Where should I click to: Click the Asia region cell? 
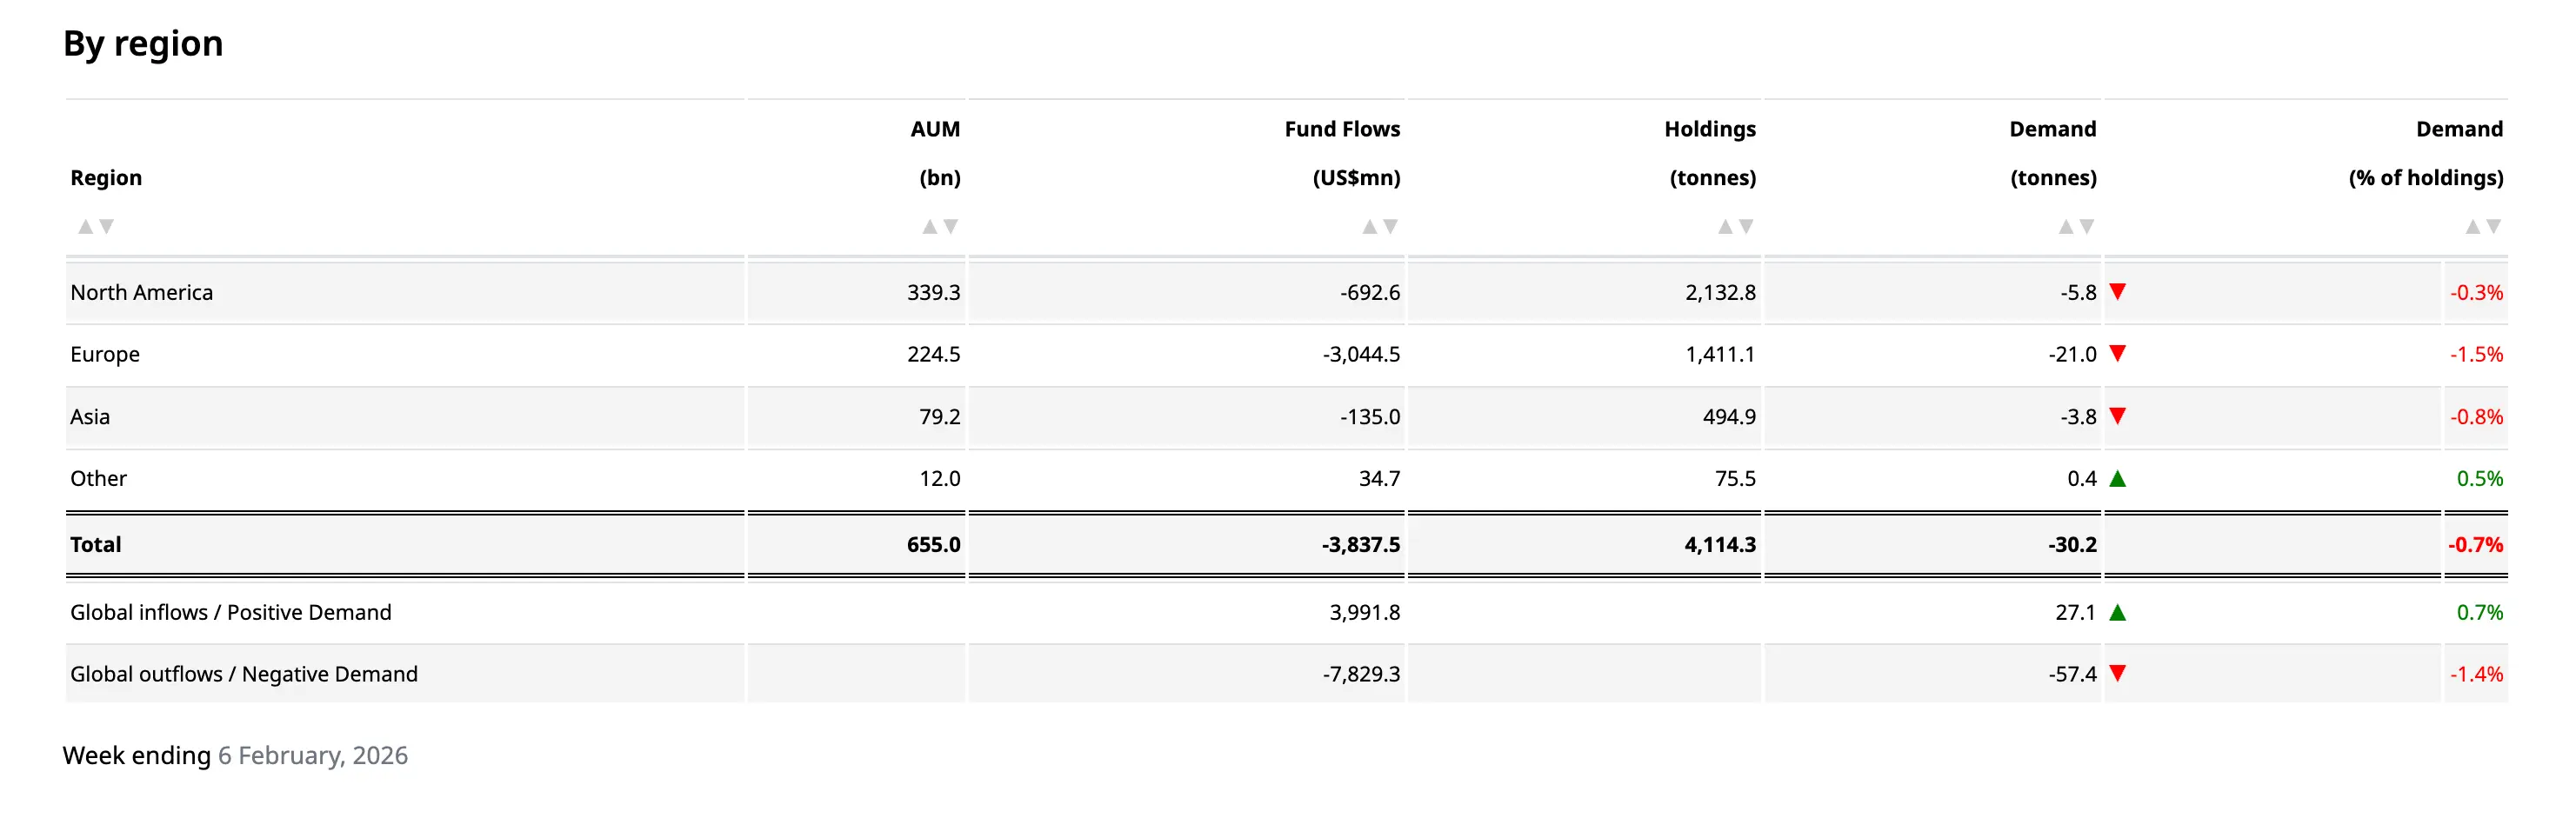(90, 417)
